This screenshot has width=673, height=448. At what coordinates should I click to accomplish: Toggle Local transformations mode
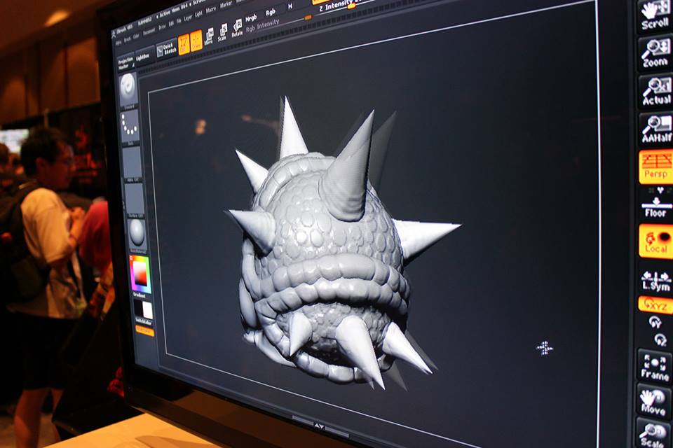coord(655,241)
